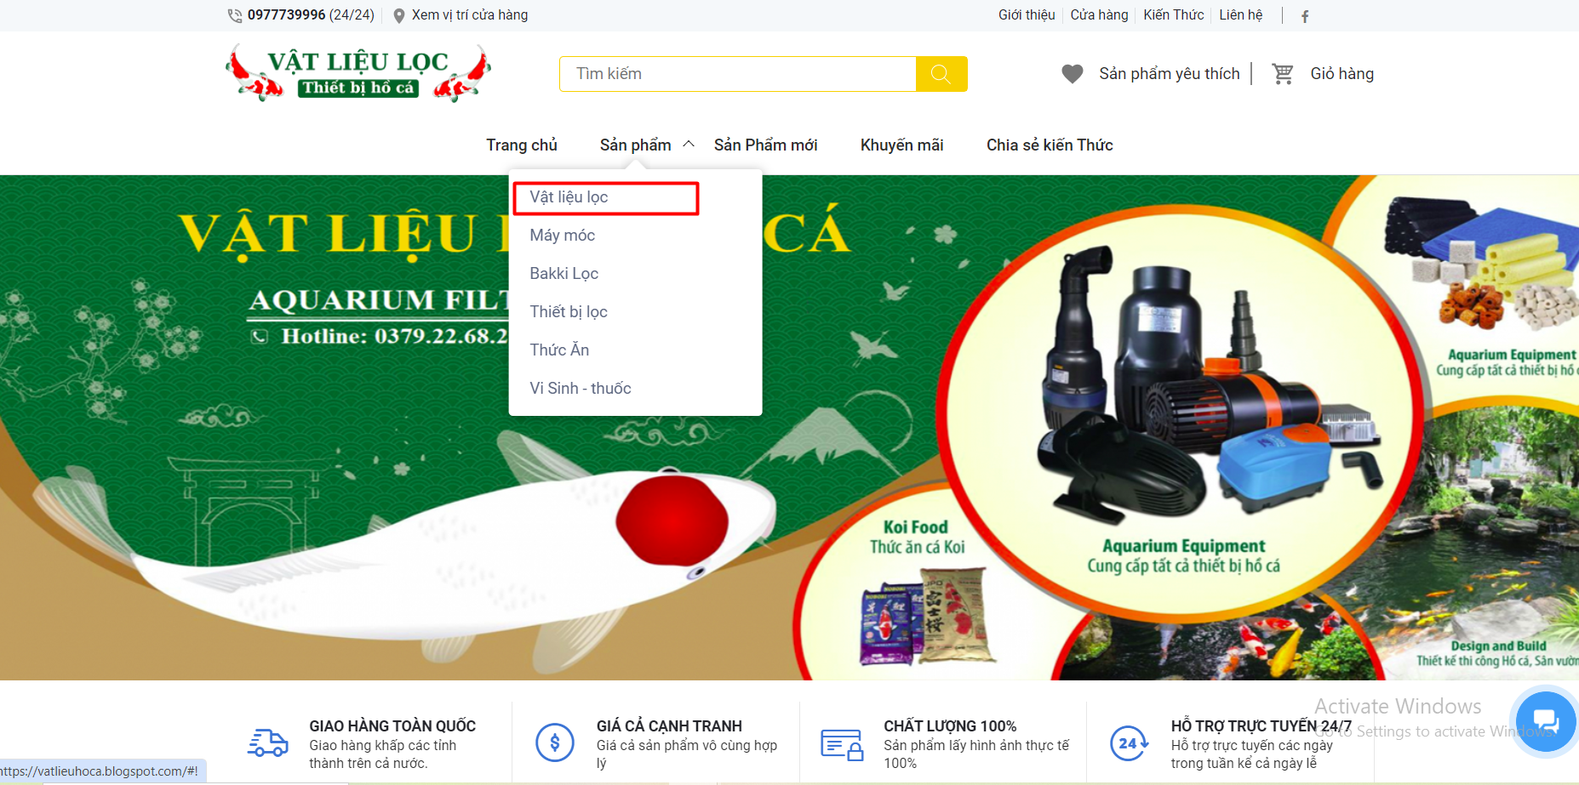The height and width of the screenshot is (785, 1579).
Task: Go to Trang chủ page
Action: [x=522, y=145]
